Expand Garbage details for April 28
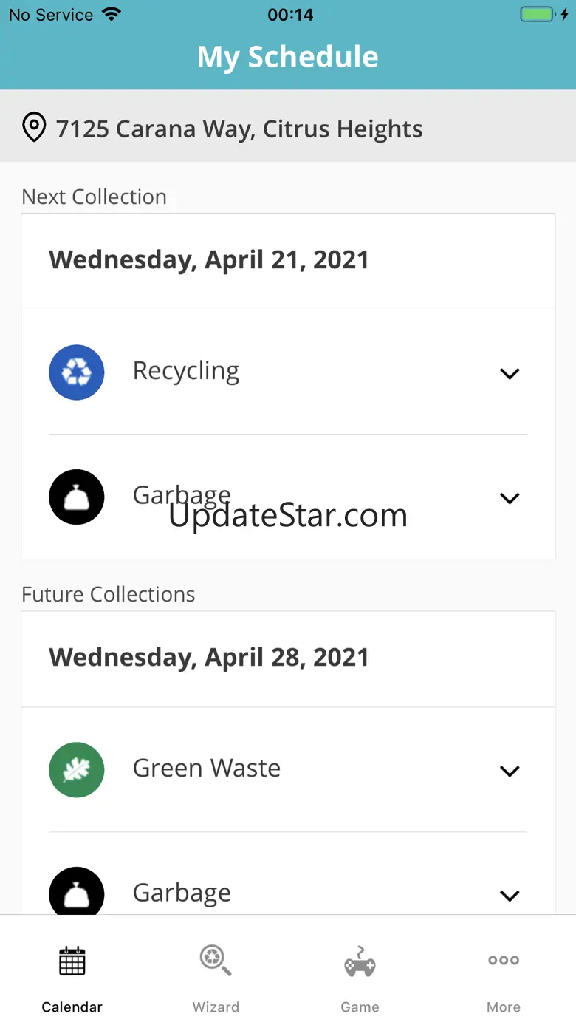 (510, 895)
